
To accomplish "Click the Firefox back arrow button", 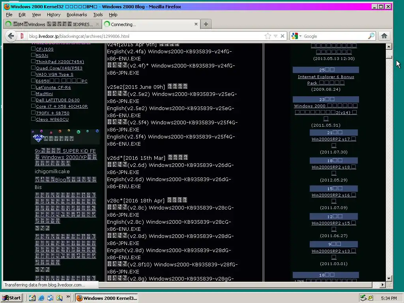I will 11,36.
